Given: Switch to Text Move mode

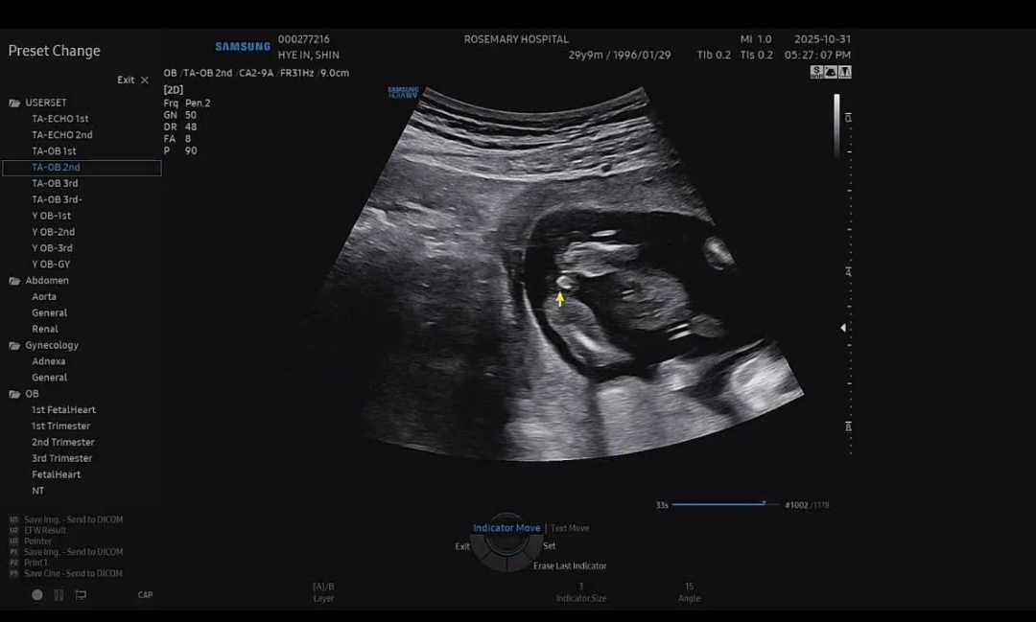Looking at the screenshot, I should coord(570,528).
